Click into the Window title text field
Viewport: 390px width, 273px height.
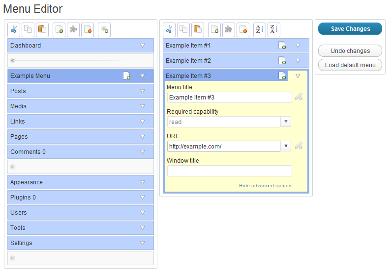229,171
